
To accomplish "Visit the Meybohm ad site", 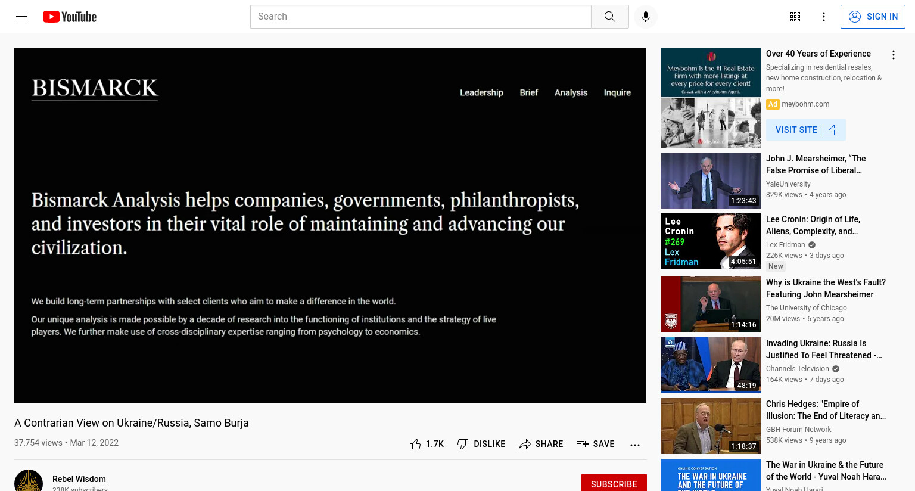I will tap(805, 130).
